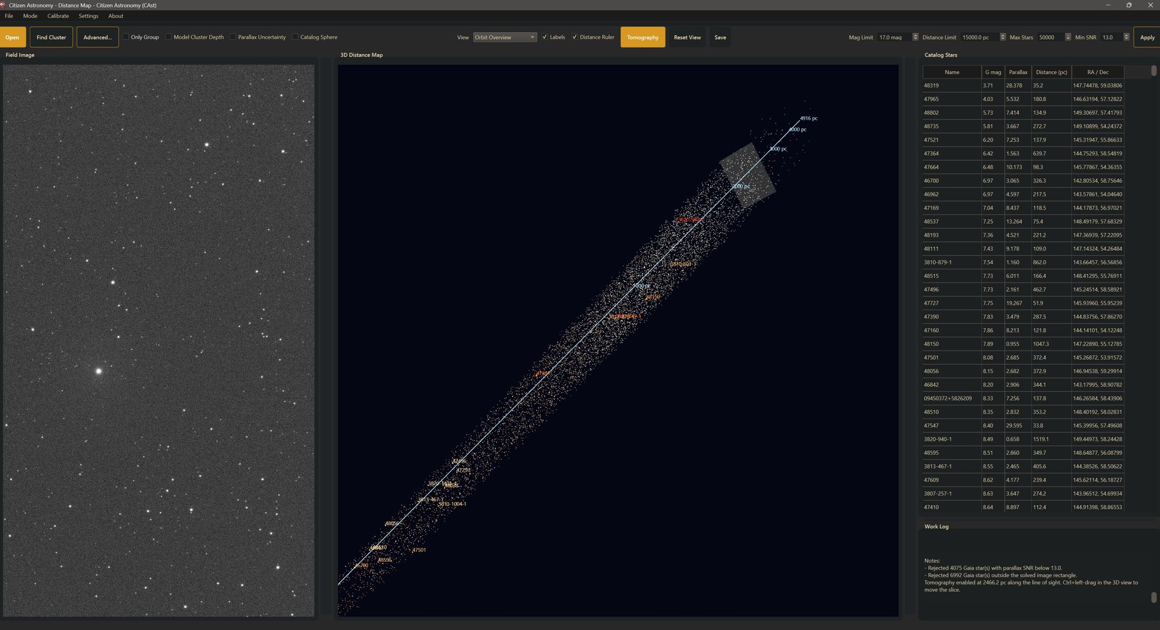Toggle the Tomography button

point(643,37)
